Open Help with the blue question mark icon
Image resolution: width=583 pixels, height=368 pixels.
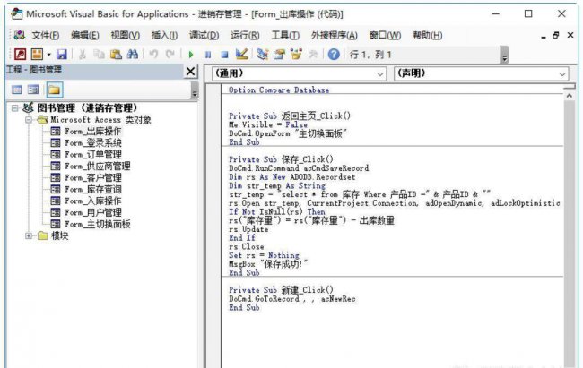tap(334, 55)
